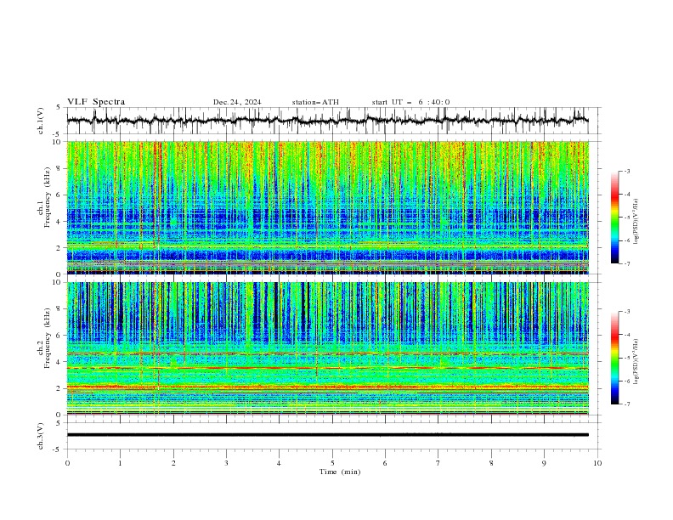
Task: Click the '-5' tick on ch.2 colorbar
Action: [x=627, y=358]
